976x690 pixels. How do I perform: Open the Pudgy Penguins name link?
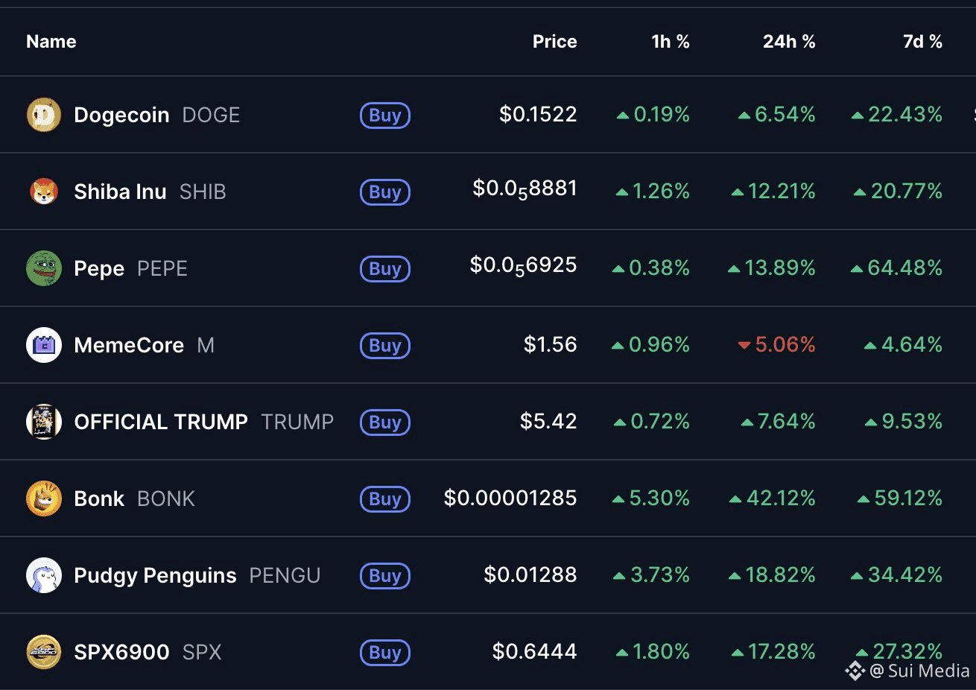click(155, 576)
